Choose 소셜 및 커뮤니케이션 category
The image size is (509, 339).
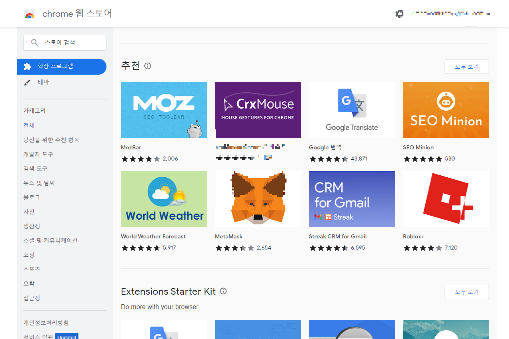click(50, 240)
